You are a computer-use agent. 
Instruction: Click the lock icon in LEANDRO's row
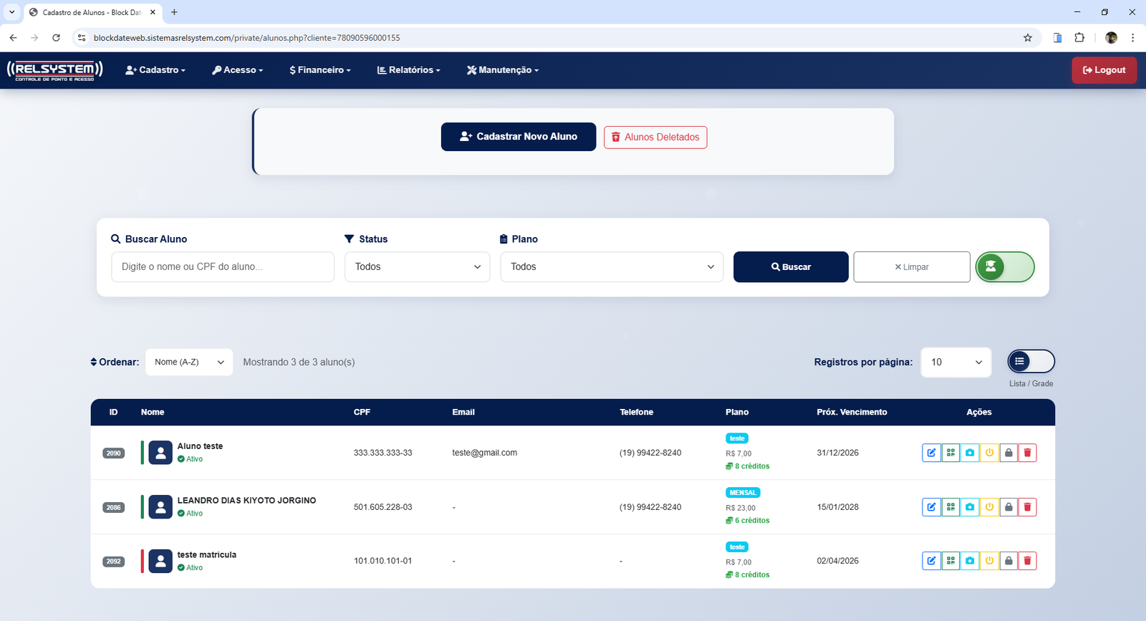point(1008,507)
